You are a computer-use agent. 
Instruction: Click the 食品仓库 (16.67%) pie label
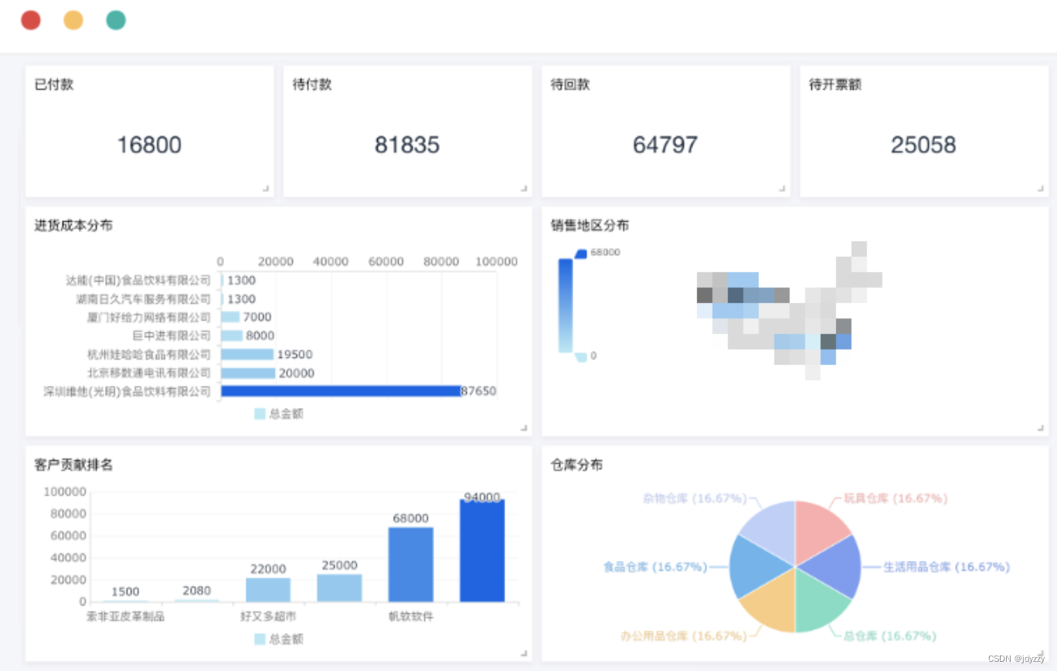pyautogui.click(x=655, y=567)
